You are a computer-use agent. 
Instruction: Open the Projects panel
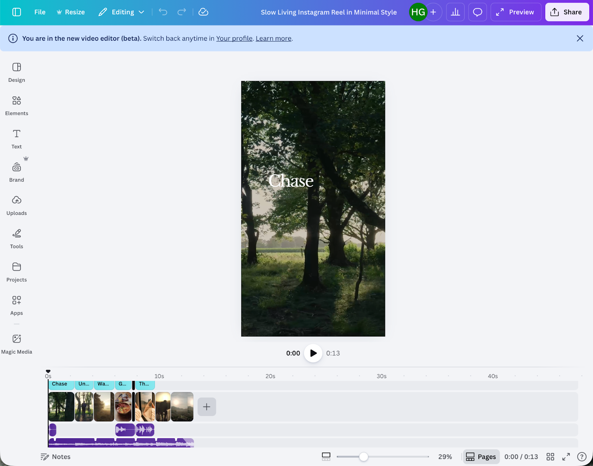(x=16, y=271)
